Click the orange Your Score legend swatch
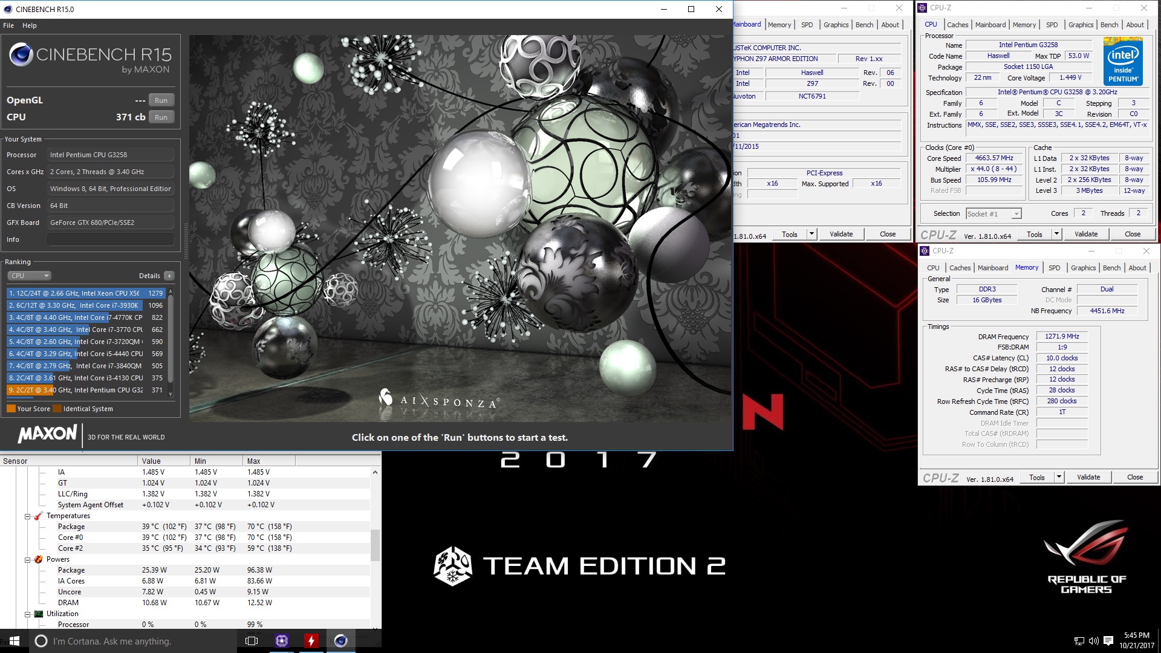This screenshot has width=1161, height=653. tap(11, 409)
